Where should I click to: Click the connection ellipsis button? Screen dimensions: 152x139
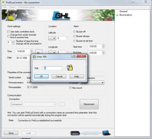tap(62, 104)
